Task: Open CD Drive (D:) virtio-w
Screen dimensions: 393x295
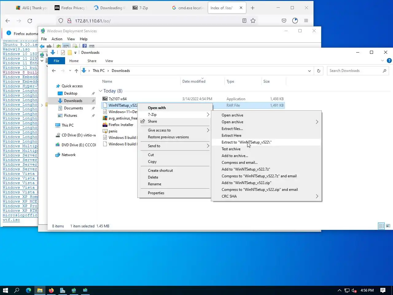Action: 79,135
